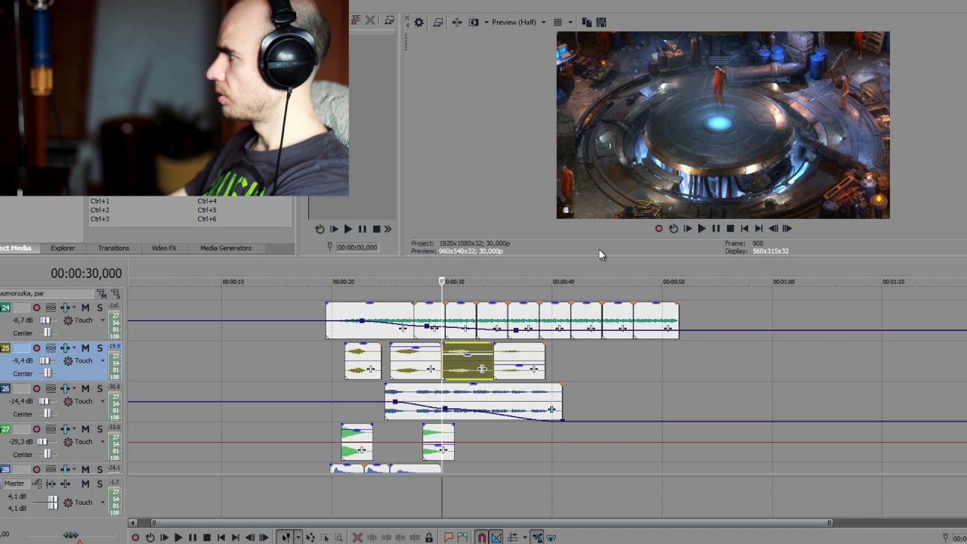Image resolution: width=967 pixels, height=544 pixels.
Task: Open Normal Edit Tool dropdown arrow
Action: pyautogui.click(x=298, y=538)
